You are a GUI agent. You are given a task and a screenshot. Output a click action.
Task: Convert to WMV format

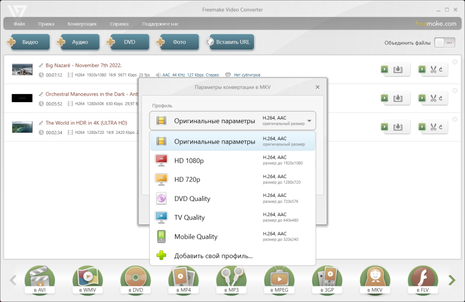[x=88, y=280]
